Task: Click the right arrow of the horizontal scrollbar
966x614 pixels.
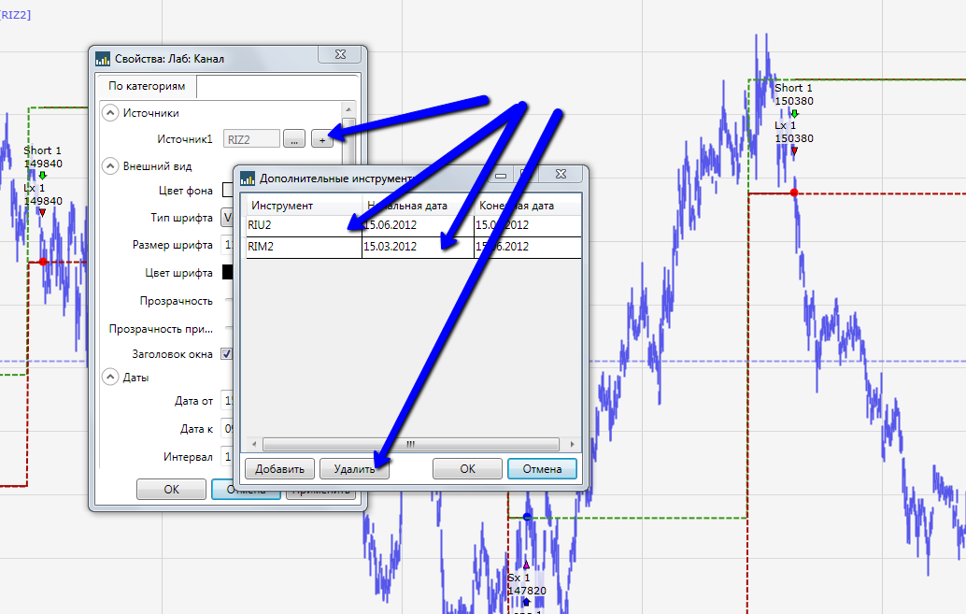Action: pos(572,444)
